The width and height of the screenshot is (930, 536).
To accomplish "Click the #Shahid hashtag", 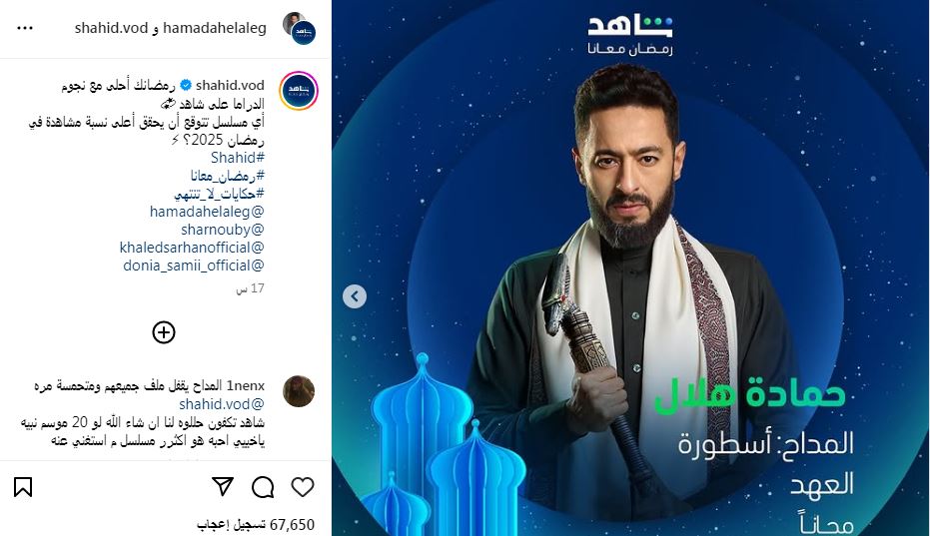I will 238,158.
